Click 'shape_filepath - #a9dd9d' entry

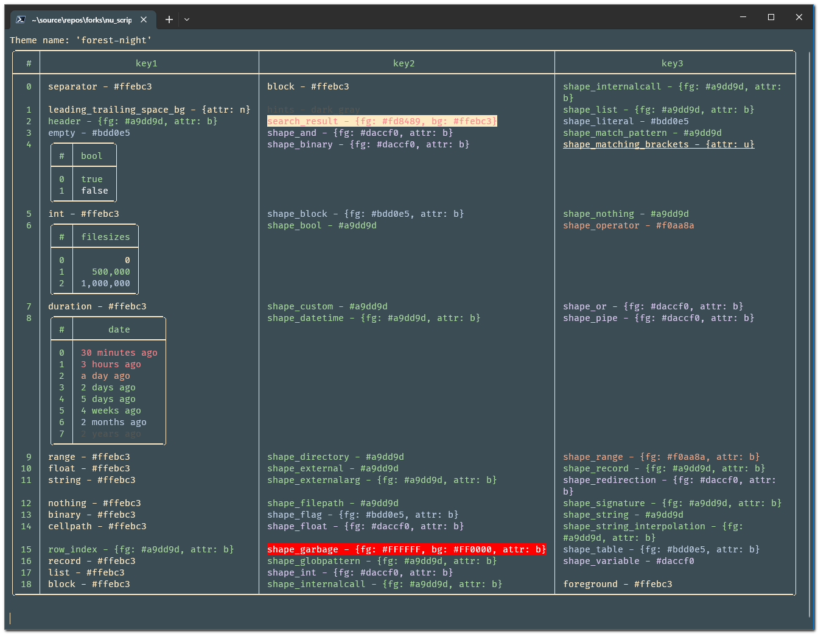333,503
